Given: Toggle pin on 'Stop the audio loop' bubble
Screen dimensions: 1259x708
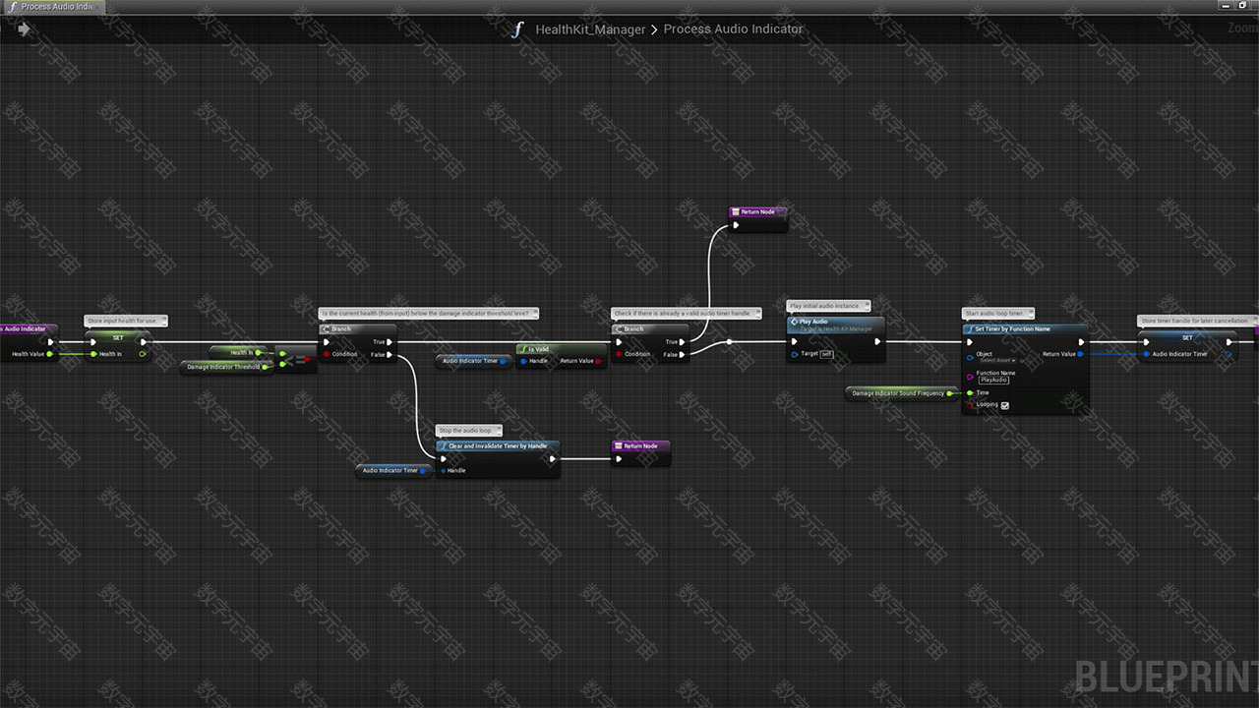Looking at the screenshot, I should 498,430.
